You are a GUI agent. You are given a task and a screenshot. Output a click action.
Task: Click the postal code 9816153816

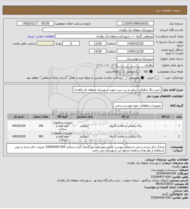point(164,184)
